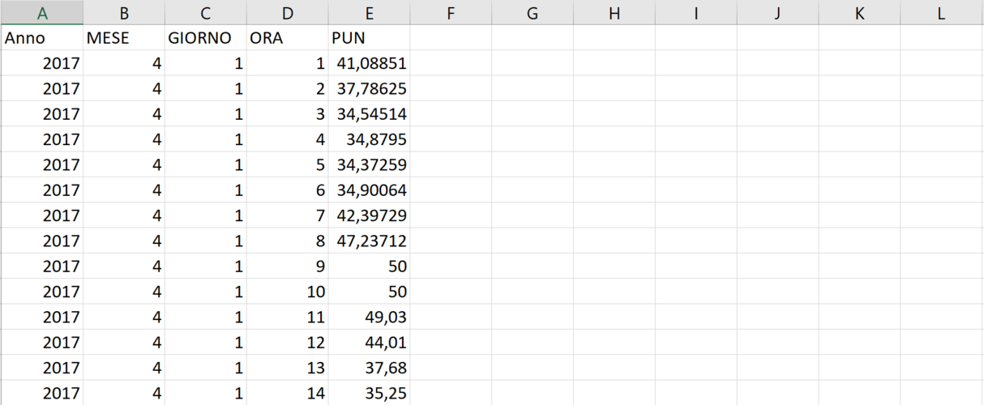Image resolution: width=984 pixels, height=405 pixels.
Task: Select cell with value 35,25
Action: pos(370,393)
